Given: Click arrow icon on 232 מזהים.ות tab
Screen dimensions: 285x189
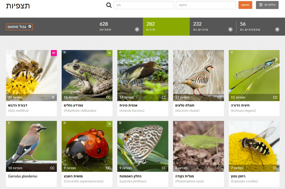Looking at the screenshot, I should click(x=230, y=30).
